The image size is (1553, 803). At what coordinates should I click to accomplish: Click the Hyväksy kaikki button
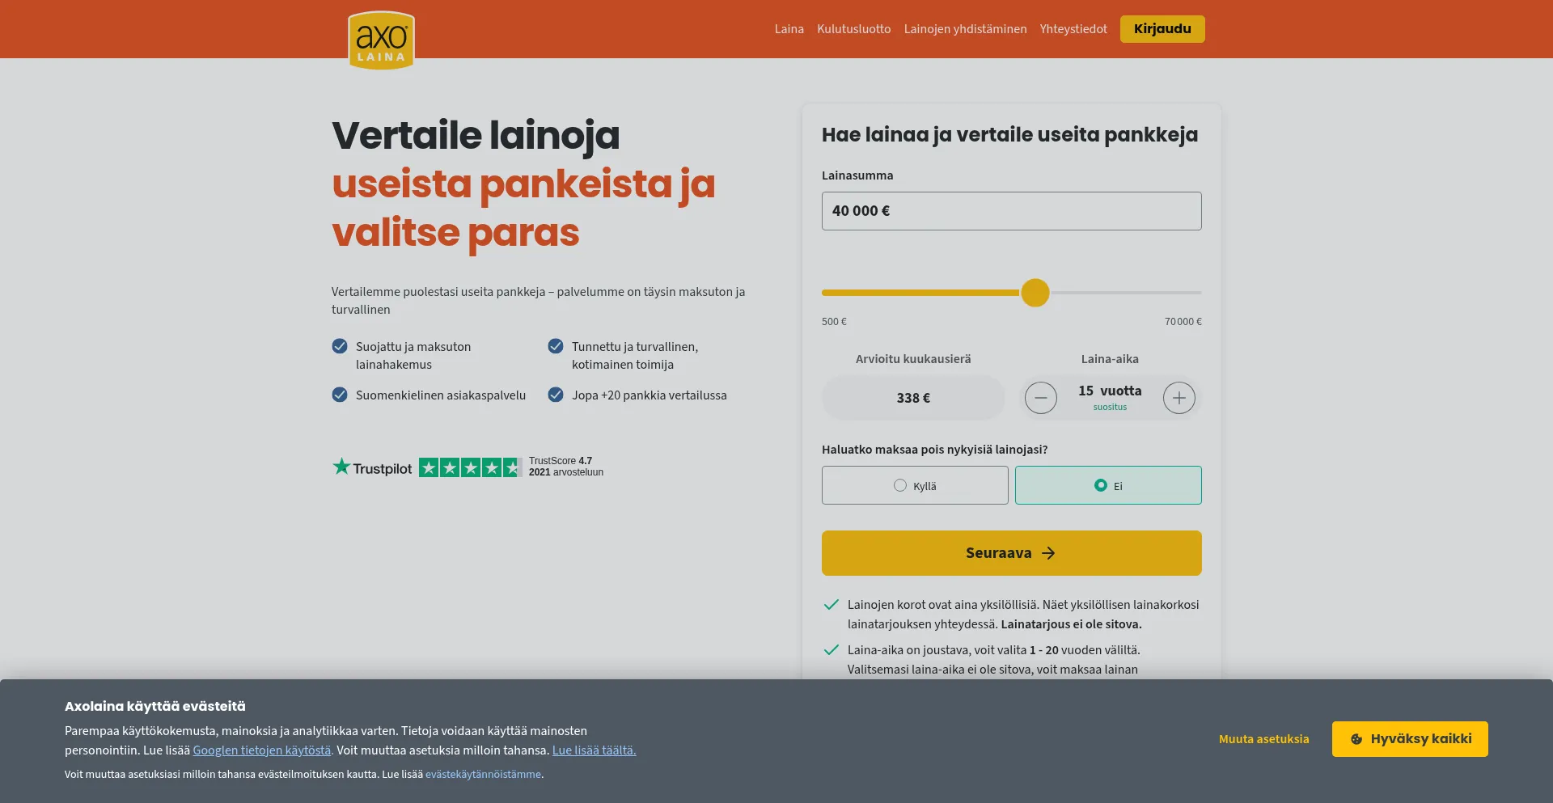point(1410,739)
